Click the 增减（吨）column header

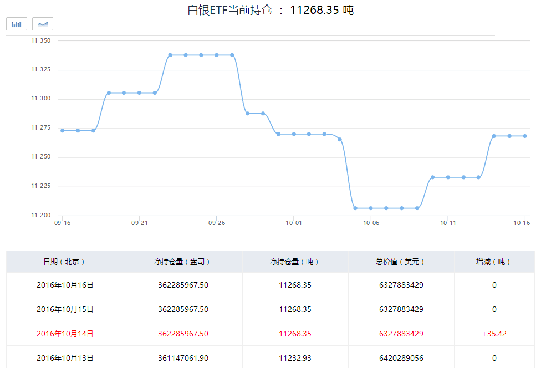[494, 262]
